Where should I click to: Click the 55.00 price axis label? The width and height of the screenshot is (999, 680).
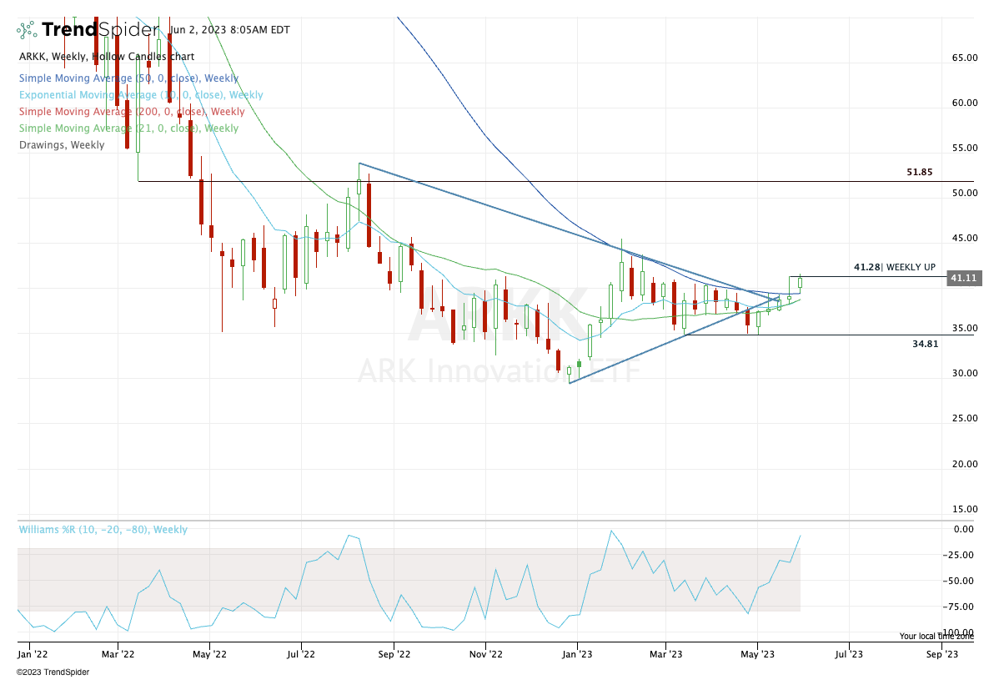[x=965, y=148]
